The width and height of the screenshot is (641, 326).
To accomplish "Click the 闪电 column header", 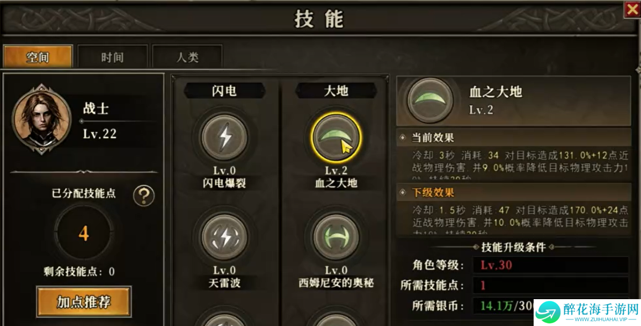I will click(x=224, y=90).
